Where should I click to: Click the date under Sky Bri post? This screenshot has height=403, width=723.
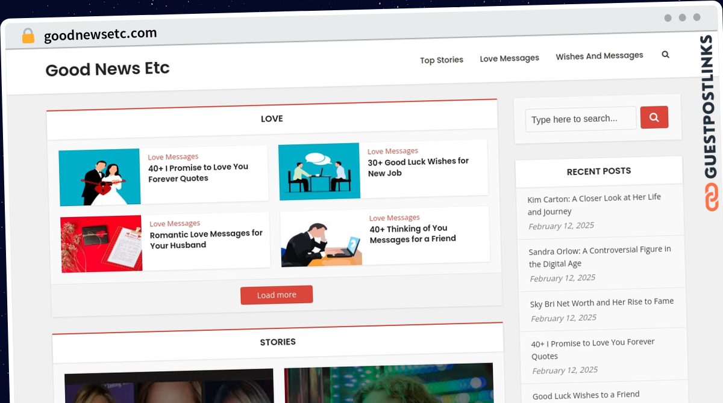(x=563, y=318)
